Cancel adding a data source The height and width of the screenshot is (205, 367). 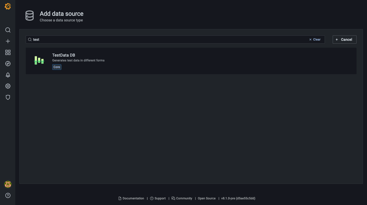(x=344, y=40)
